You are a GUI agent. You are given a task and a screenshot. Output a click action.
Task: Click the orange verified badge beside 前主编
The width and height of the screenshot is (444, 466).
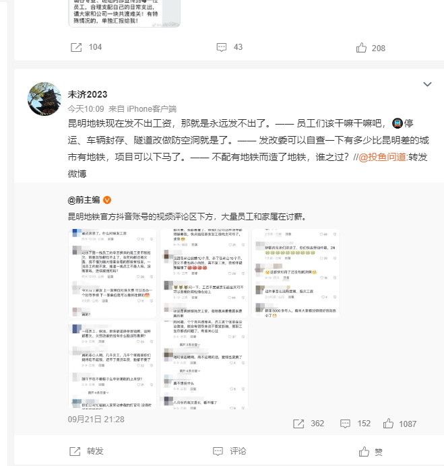[107, 200]
